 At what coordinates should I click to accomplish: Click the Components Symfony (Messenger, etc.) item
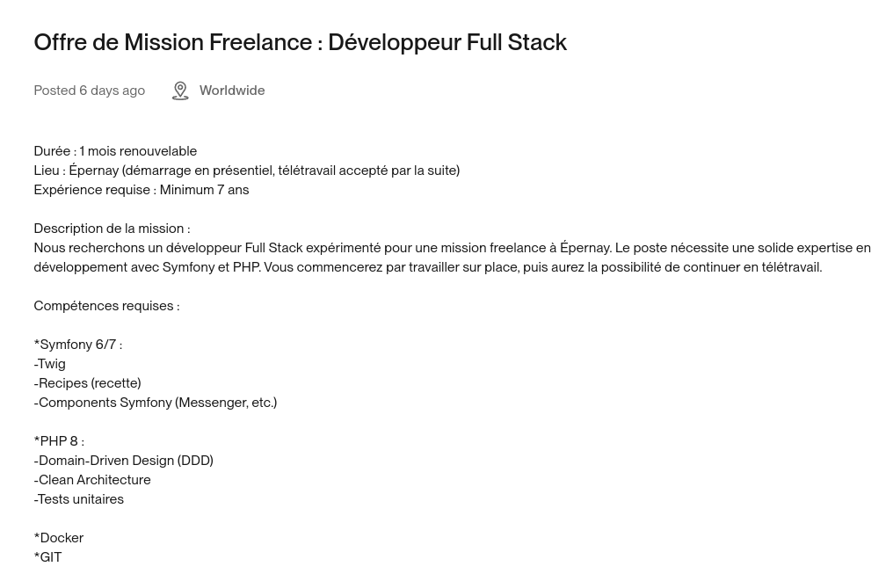[156, 403]
